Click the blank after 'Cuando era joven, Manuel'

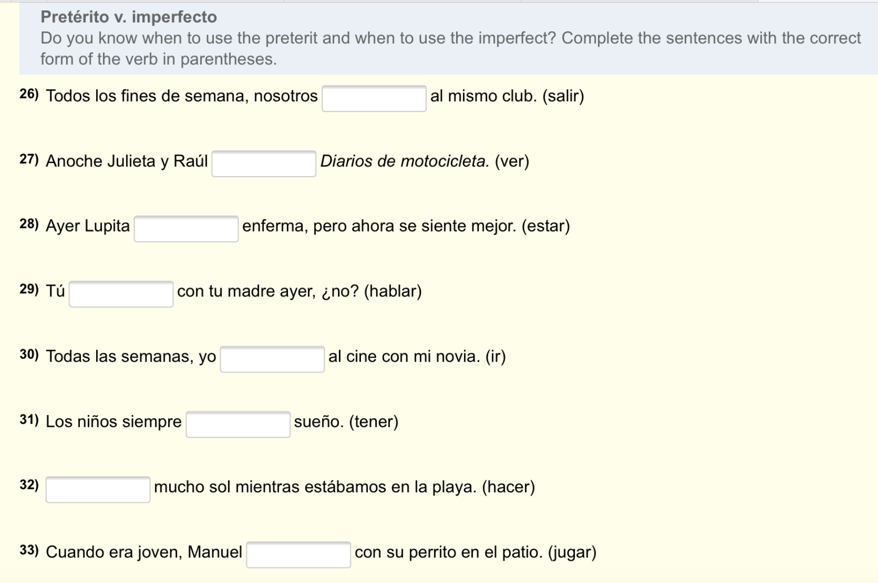tap(298, 555)
